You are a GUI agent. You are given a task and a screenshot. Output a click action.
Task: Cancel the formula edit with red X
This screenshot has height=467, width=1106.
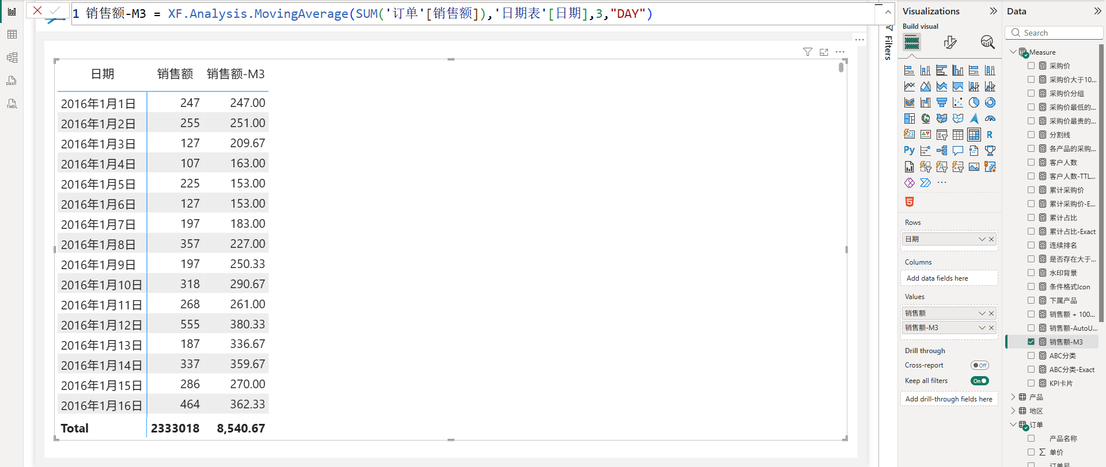pyautogui.click(x=37, y=10)
